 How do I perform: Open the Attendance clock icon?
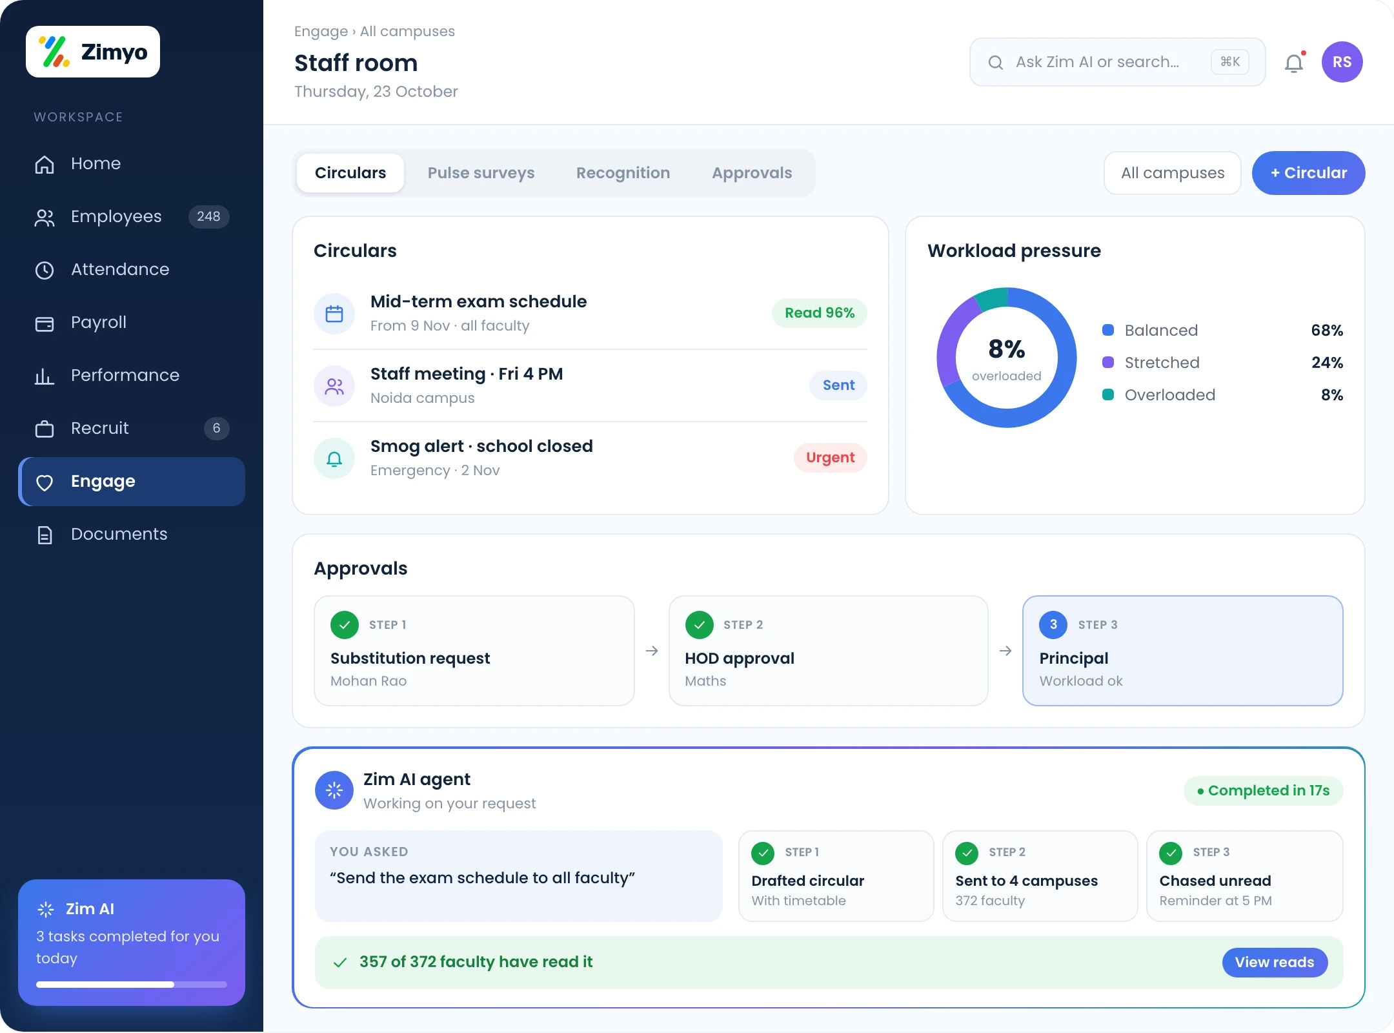coord(45,270)
